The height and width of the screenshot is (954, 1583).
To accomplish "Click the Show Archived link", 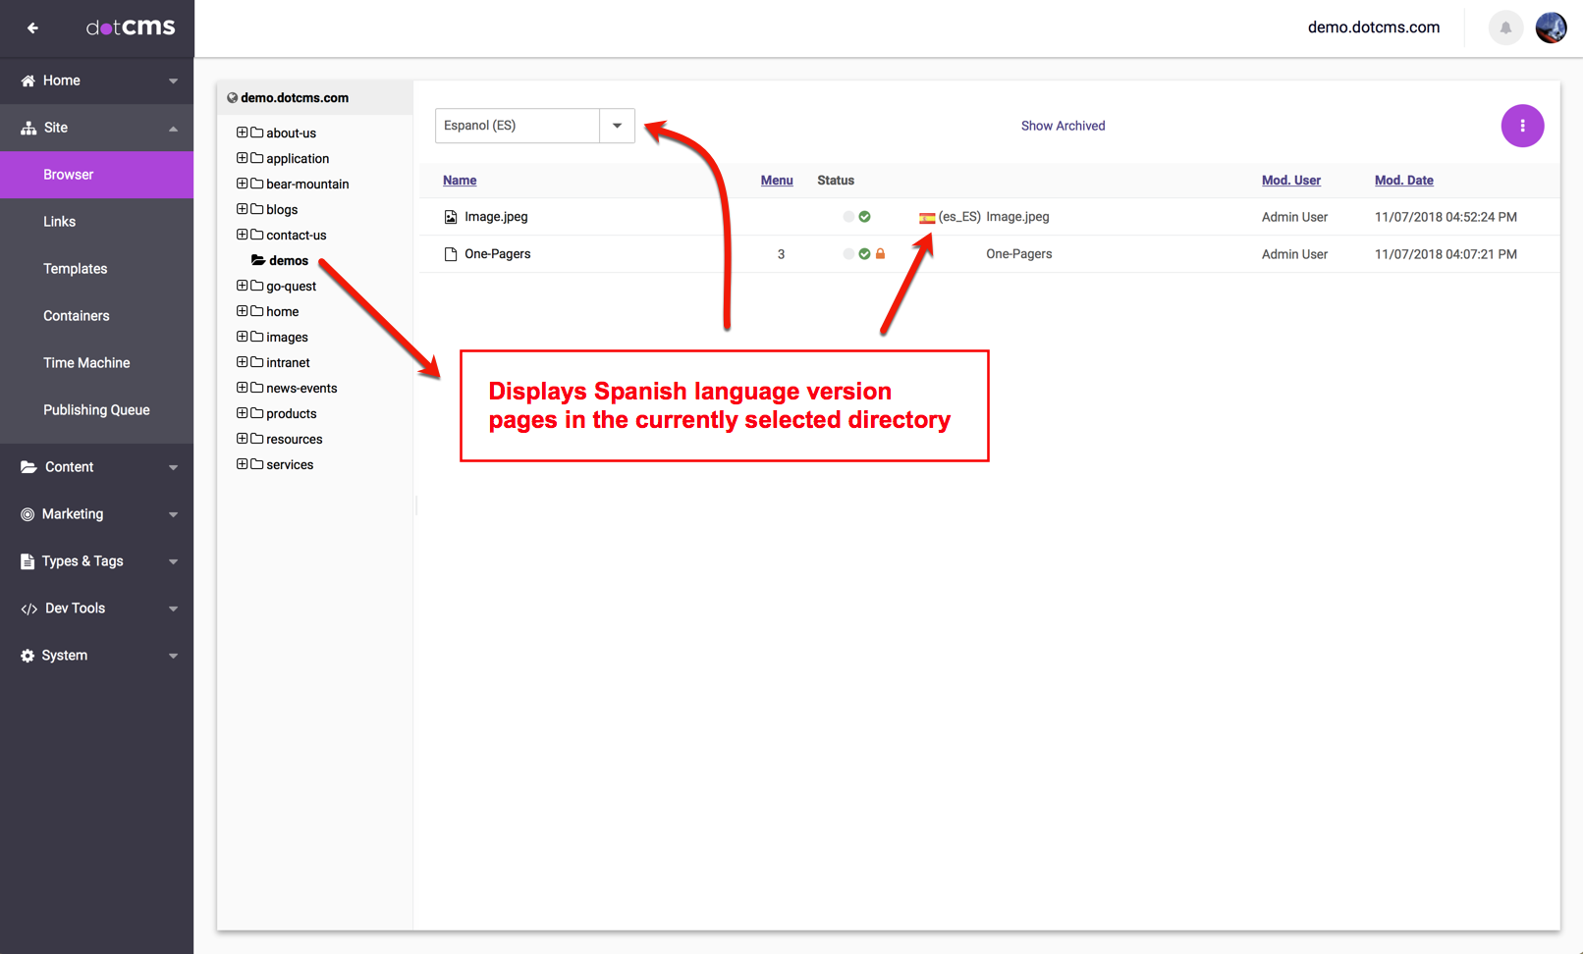I will coord(1063,126).
